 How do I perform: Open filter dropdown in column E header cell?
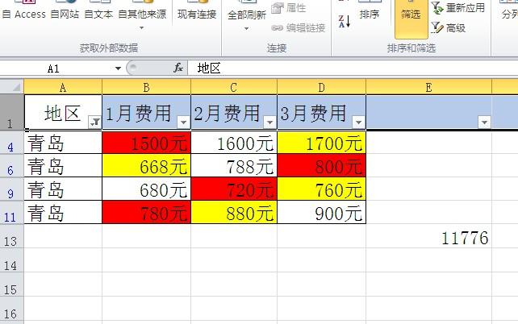pyautogui.click(x=485, y=123)
